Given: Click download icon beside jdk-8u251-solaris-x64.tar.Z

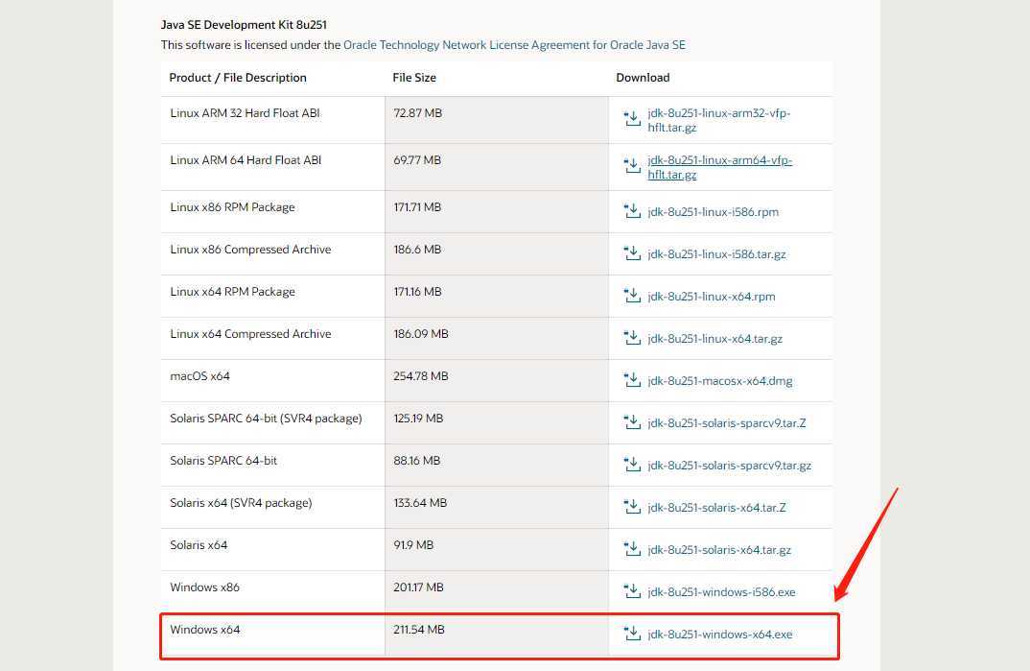Looking at the screenshot, I should pyautogui.click(x=632, y=507).
